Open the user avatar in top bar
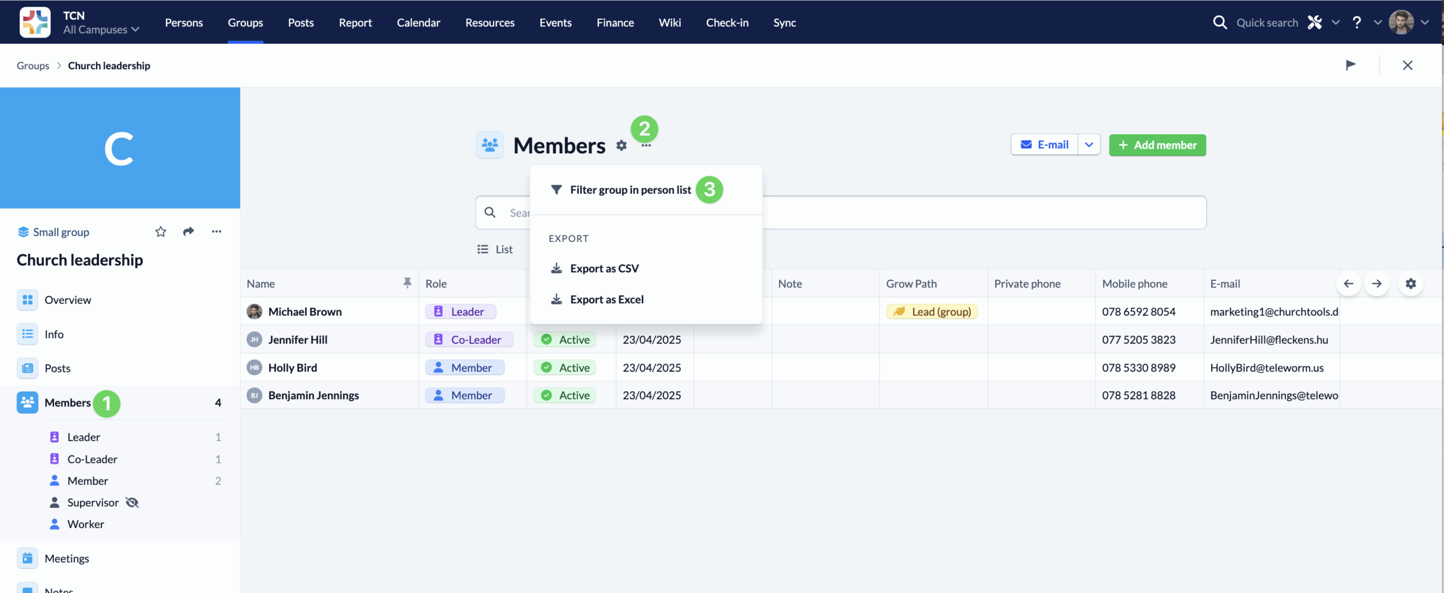This screenshot has width=1444, height=593. point(1401,23)
